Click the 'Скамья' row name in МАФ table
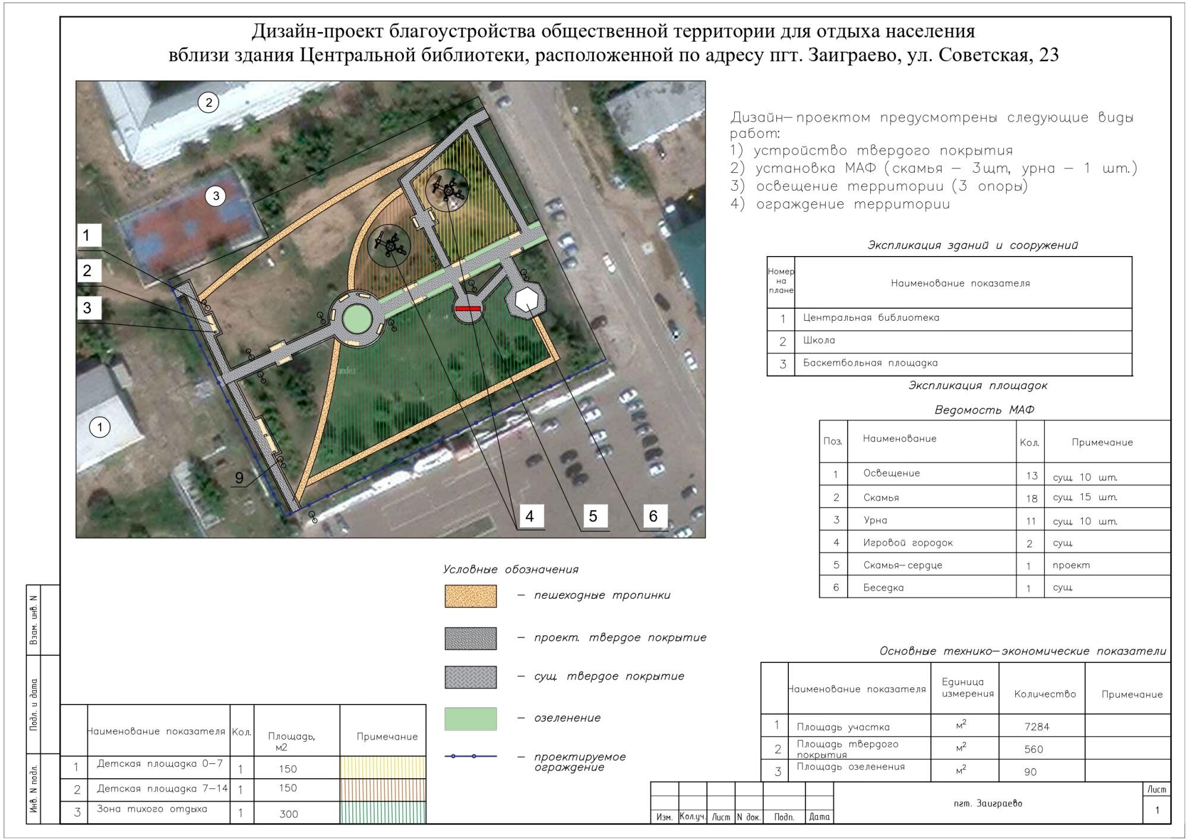 pyautogui.click(x=881, y=498)
